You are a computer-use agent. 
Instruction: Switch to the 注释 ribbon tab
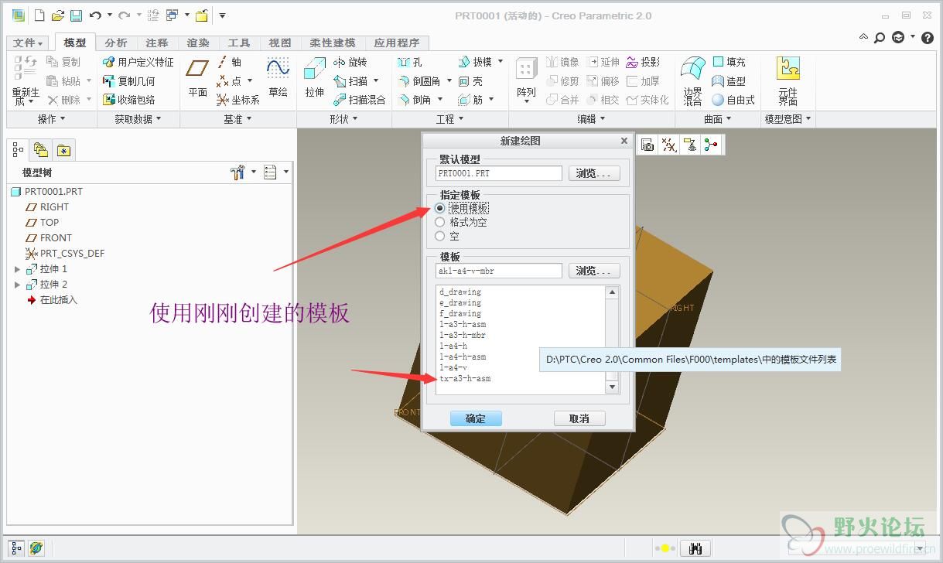click(x=157, y=43)
